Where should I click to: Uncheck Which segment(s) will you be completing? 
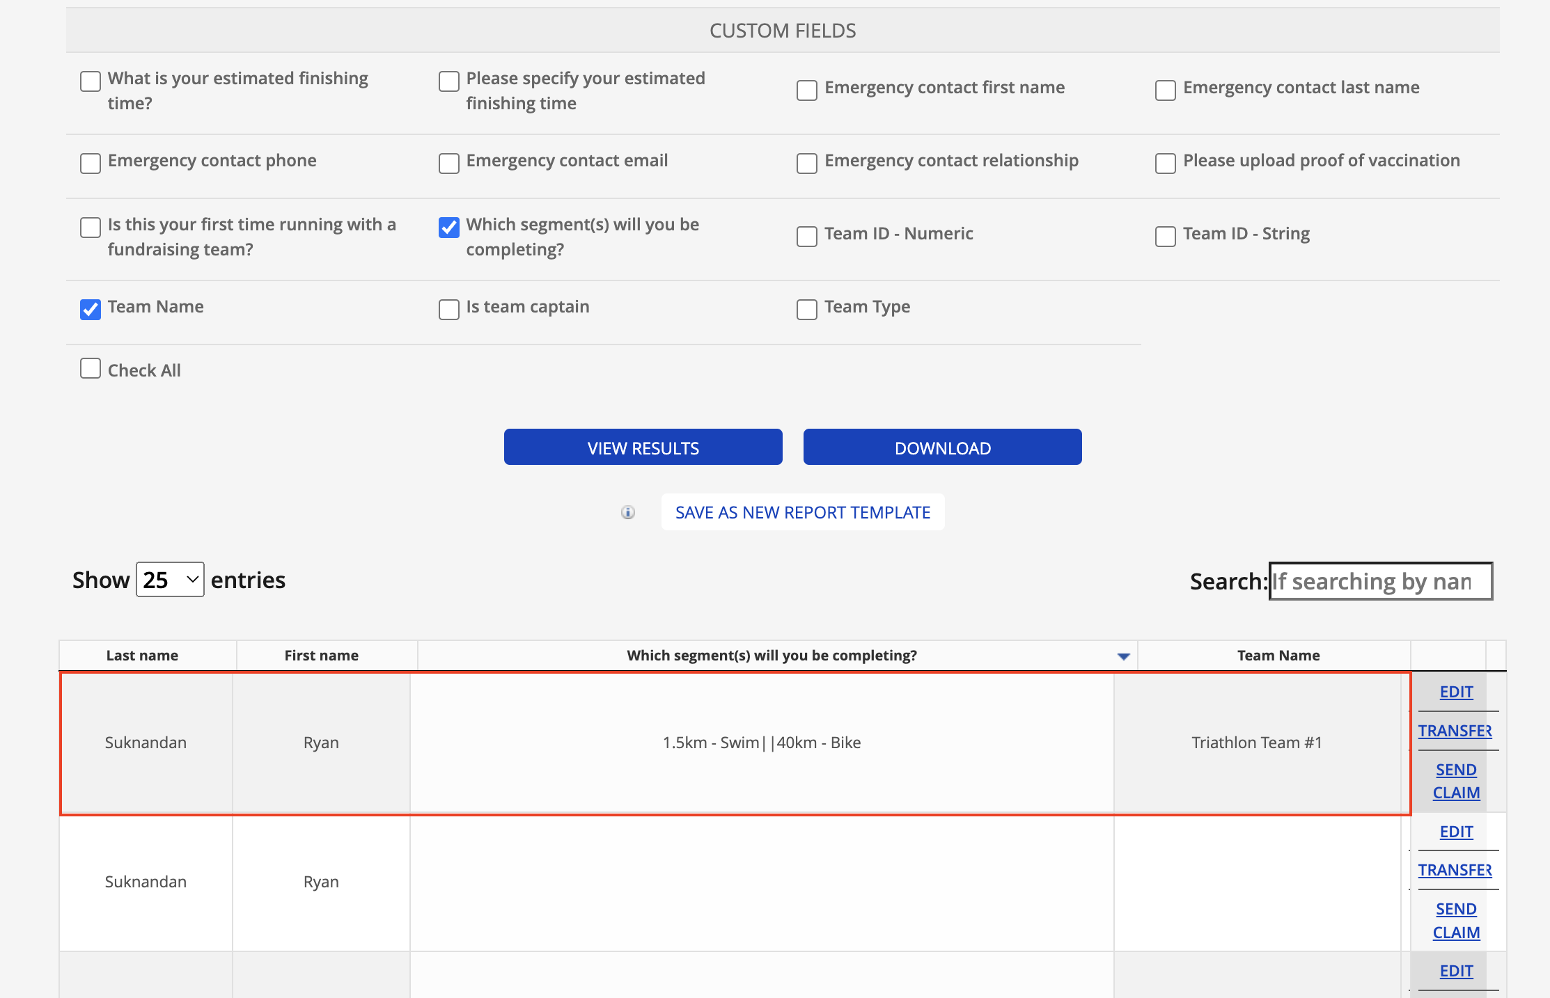(449, 227)
